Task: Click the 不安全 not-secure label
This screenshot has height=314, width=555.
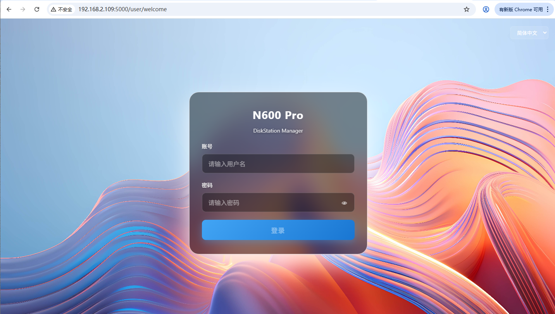Action: click(65, 9)
